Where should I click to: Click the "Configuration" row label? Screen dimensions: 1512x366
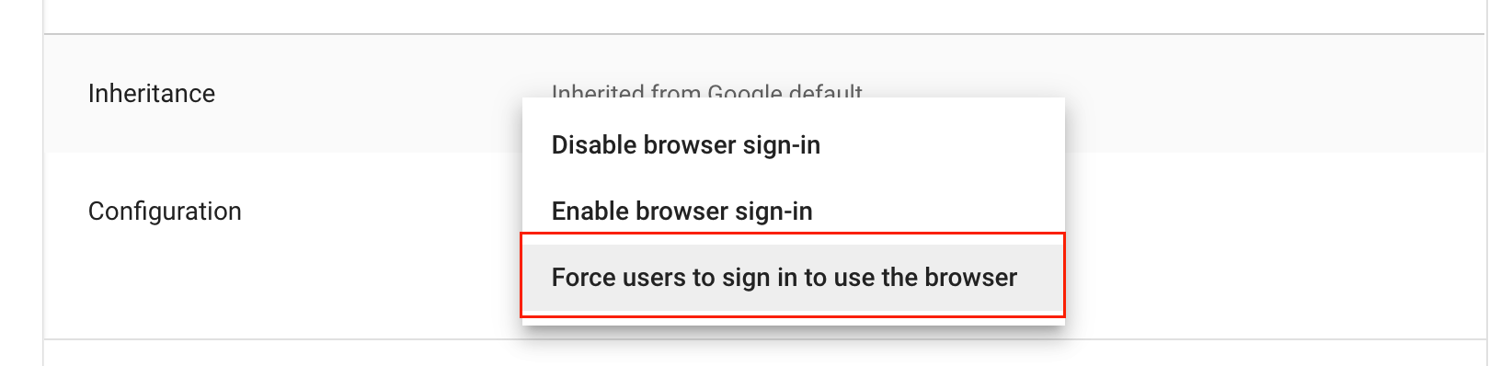(x=165, y=212)
